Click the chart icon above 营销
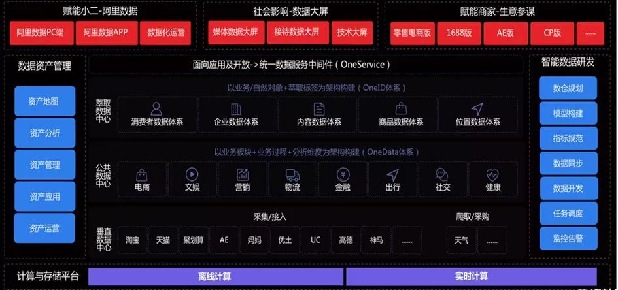Image resolution: width=618 pixels, height=290 pixels. pyautogui.click(x=243, y=174)
